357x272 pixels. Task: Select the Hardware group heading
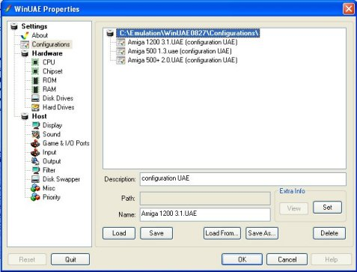(x=47, y=53)
